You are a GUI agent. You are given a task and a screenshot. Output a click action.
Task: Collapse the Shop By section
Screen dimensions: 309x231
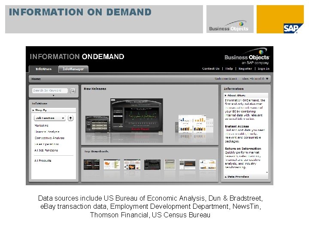(x=53, y=110)
